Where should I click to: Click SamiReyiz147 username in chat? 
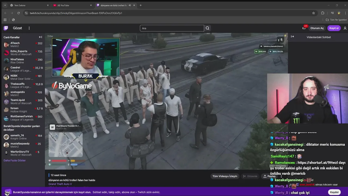(x=282, y=156)
